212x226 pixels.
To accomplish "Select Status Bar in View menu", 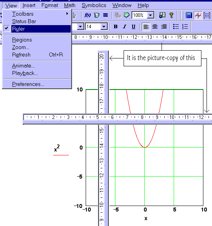I will (x=37, y=21).
